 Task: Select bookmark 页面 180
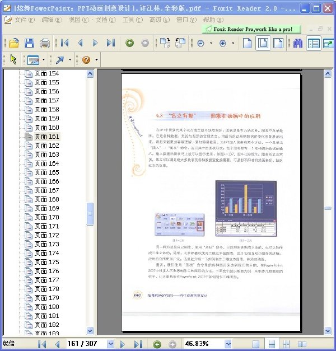click(x=46, y=307)
